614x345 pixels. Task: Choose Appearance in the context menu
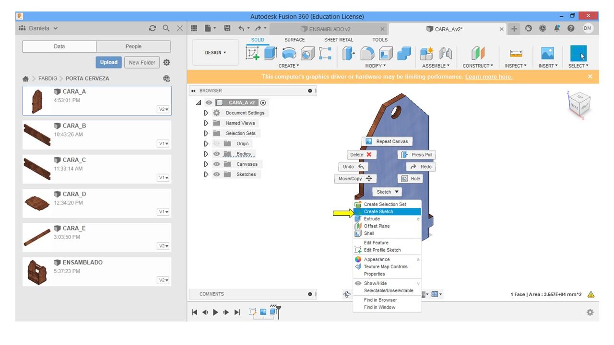pos(387,260)
